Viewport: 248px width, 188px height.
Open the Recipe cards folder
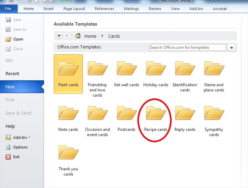(156, 119)
